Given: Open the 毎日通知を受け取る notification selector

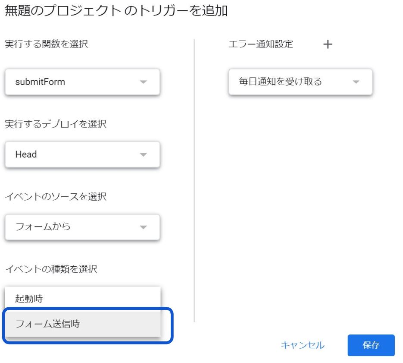Looking at the screenshot, I should (x=300, y=82).
